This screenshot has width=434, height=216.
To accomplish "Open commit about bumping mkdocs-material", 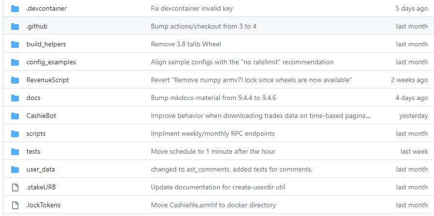I will tap(213, 98).
